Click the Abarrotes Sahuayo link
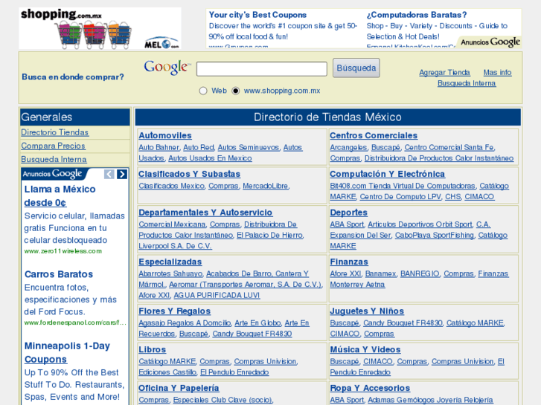 click(170, 273)
